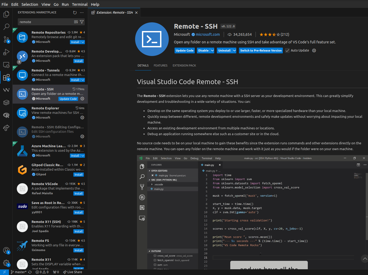This screenshot has width=368, height=275.
Task: Open Install dropdown arrow for Azure Machine Learning
Action: click(83, 156)
